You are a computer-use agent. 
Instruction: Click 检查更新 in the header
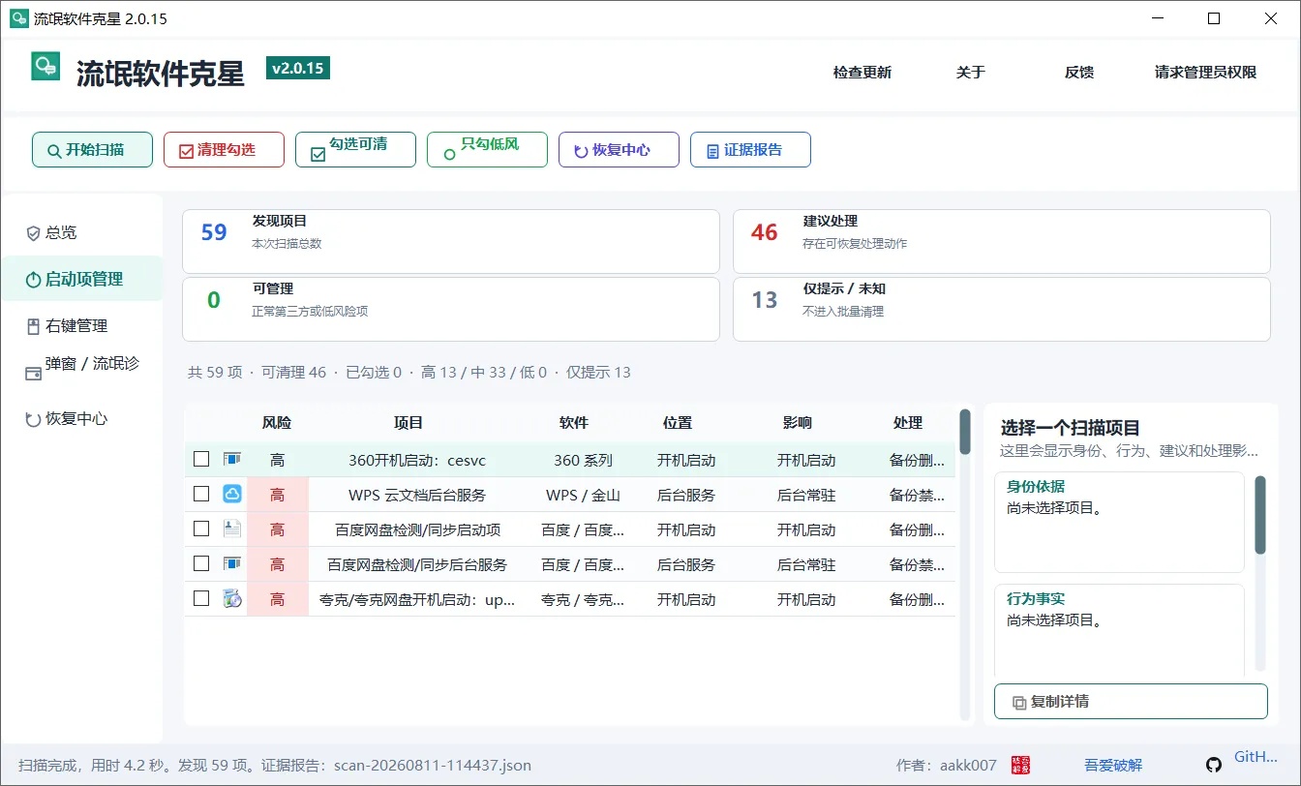pos(862,73)
